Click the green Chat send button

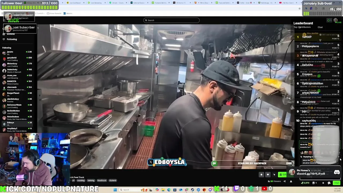pos(337,183)
